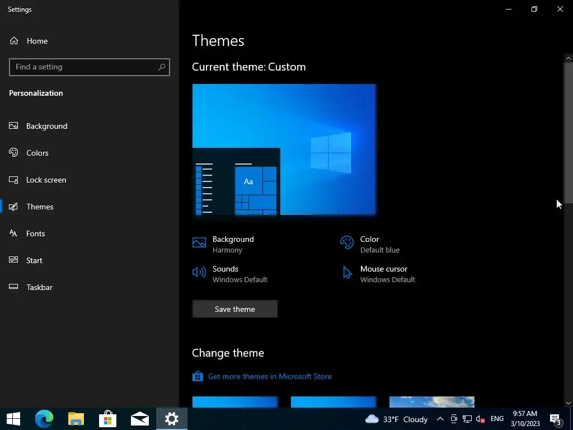Click the Meet Now tray icon

(454, 419)
